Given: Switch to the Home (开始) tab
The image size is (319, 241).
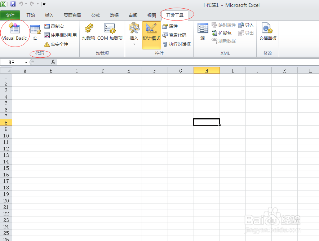Looking at the screenshot, I should 31,15.
